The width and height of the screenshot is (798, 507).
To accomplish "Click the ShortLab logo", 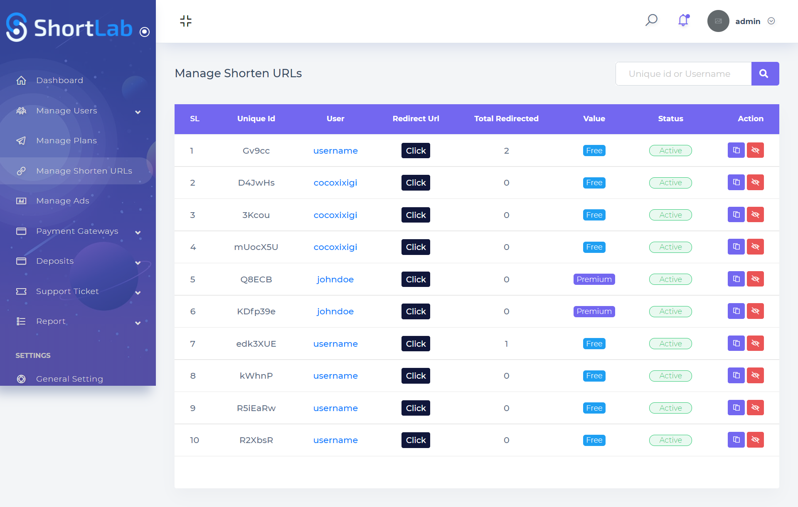I will point(69,27).
